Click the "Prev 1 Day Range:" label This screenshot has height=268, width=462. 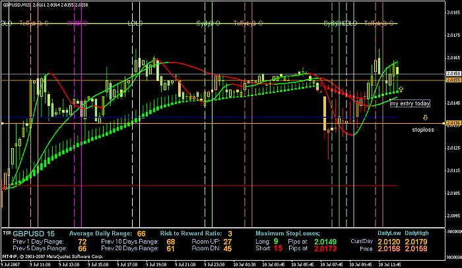pyautogui.click(x=38, y=242)
